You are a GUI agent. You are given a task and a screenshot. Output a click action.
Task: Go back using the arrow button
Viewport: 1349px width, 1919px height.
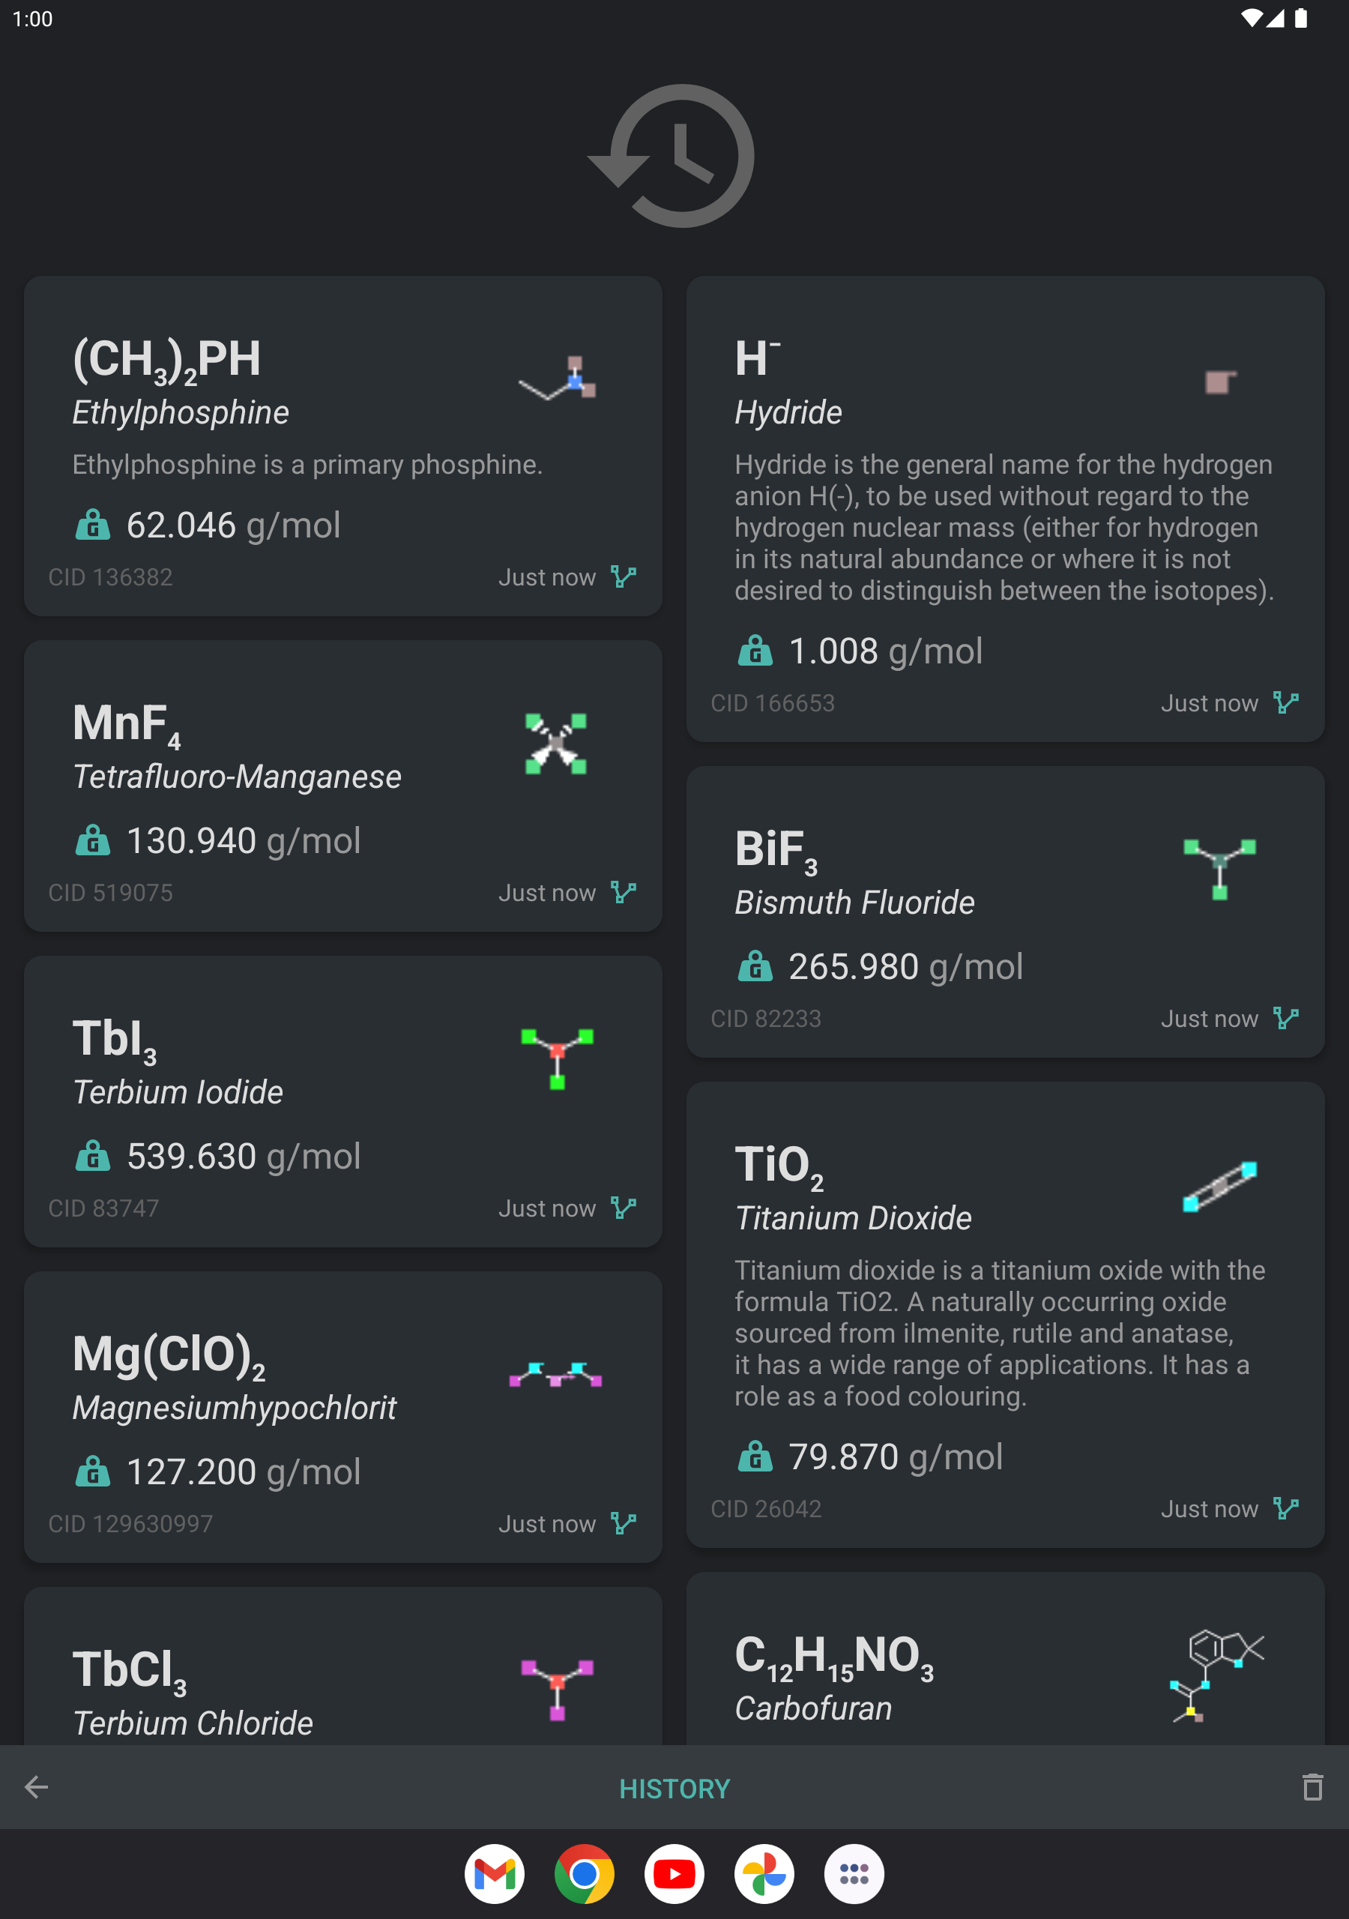pos(35,1788)
